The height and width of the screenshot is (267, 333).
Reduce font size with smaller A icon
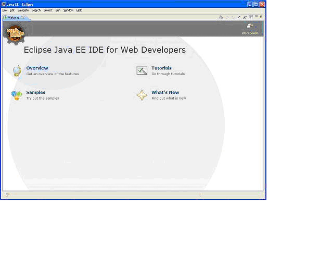[x=238, y=17]
